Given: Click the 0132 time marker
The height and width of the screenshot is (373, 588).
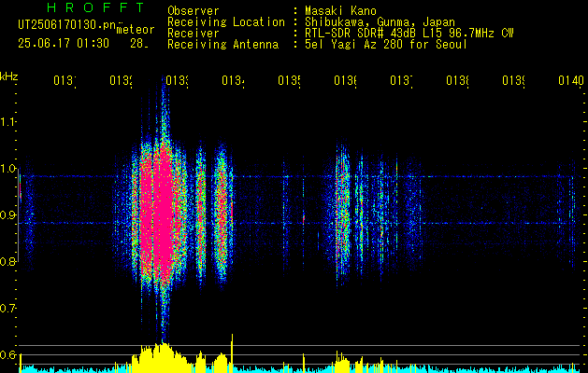Looking at the screenshot, I should [121, 80].
